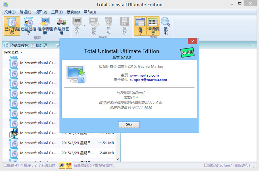Open the 工具(T) menu

click(x=57, y=12)
